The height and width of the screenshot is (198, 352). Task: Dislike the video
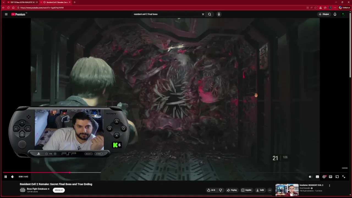pyautogui.click(x=220, y=190)
